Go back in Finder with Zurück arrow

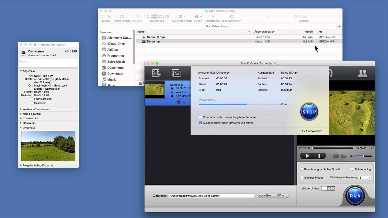click(102, 16)
